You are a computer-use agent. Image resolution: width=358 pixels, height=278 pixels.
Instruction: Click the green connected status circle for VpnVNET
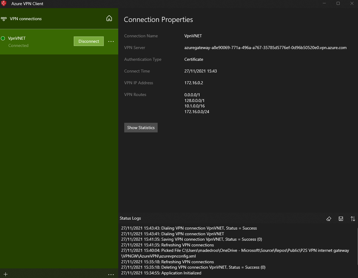pos(3,38)
